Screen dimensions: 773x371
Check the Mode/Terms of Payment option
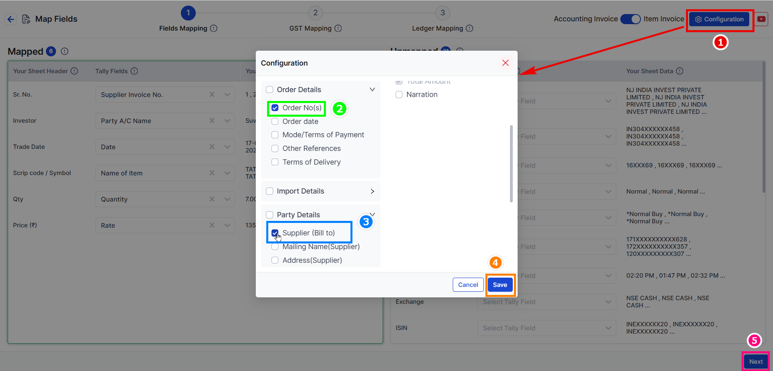tap(275, 135)
